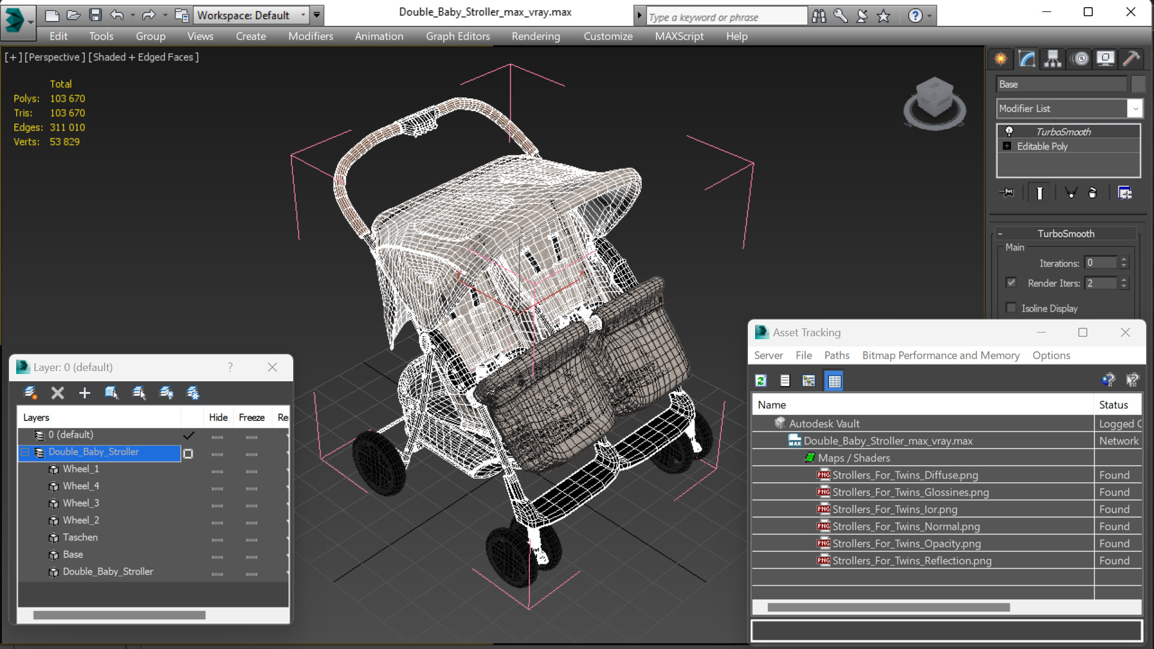
Task: Undo the last action
Action: tap(117, 15)
